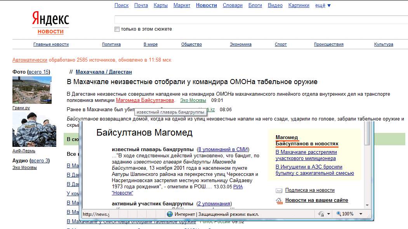Screen dimensions: 408x229
Task: Click the popup scrollbar's down arrow
Action: [367, 205]
